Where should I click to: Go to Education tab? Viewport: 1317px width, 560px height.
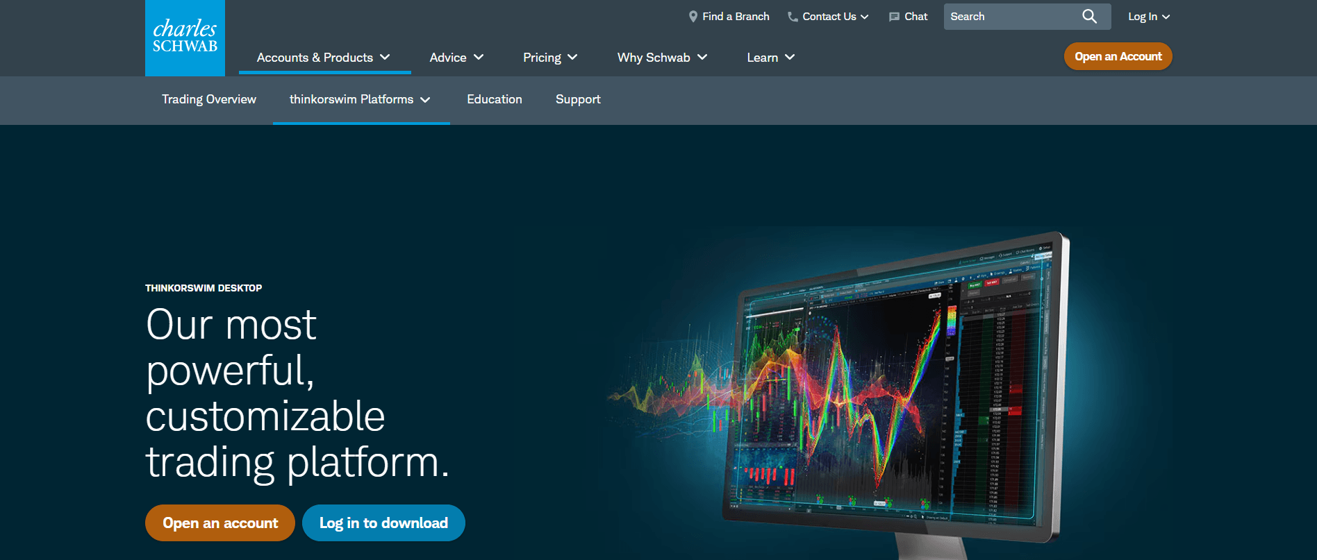tap(495, 99)
